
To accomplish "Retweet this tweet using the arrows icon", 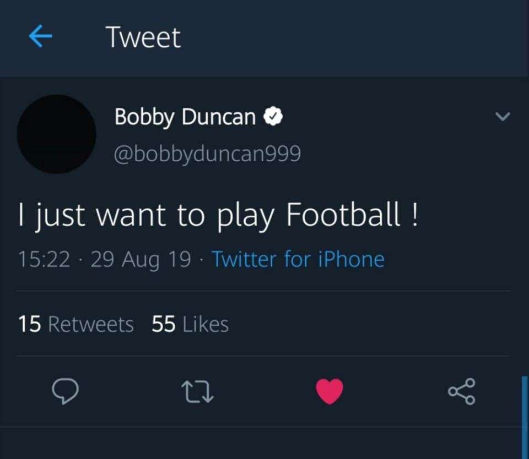I will [x=197, y=391].
